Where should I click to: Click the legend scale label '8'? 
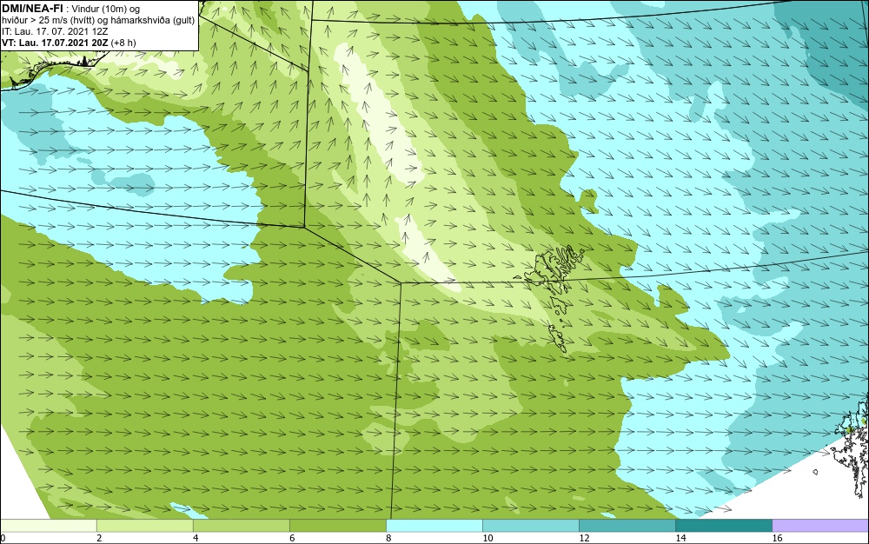[x=388, y=538]
